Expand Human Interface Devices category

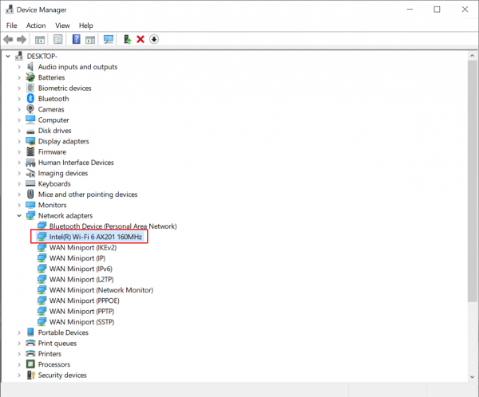click(19, 163)
